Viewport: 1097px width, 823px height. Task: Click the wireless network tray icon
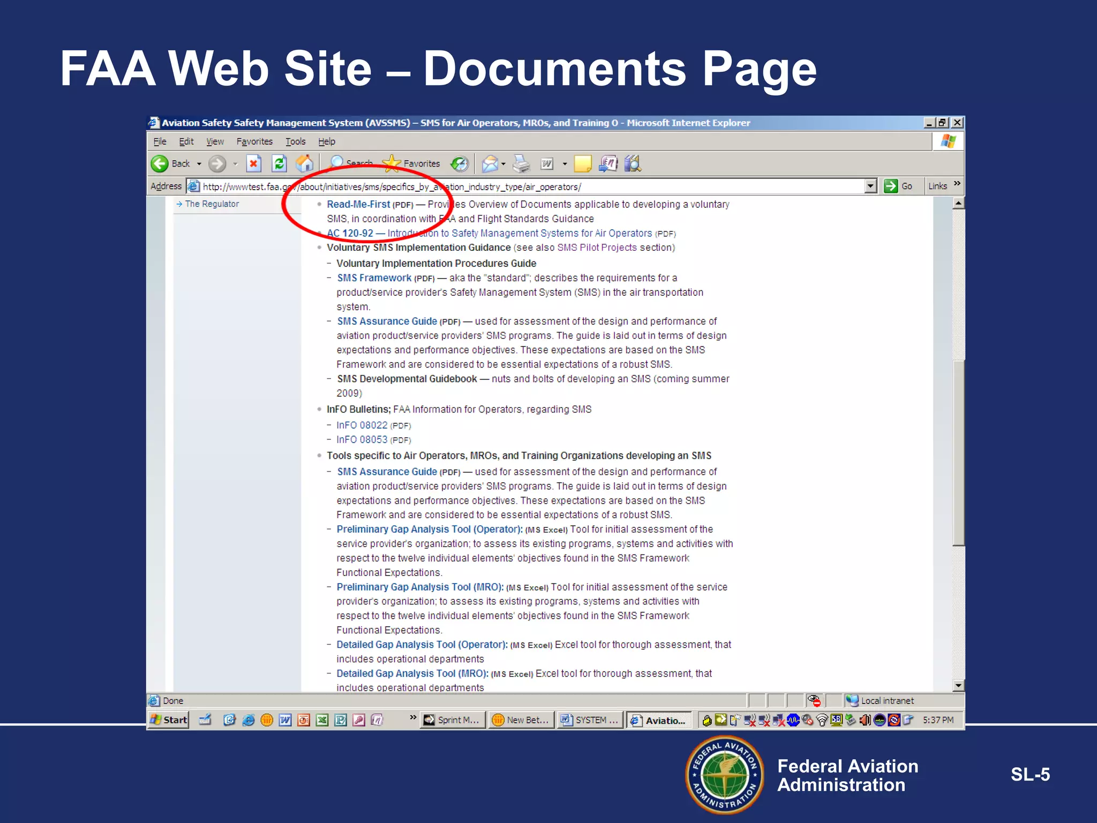tap(822, 720)
